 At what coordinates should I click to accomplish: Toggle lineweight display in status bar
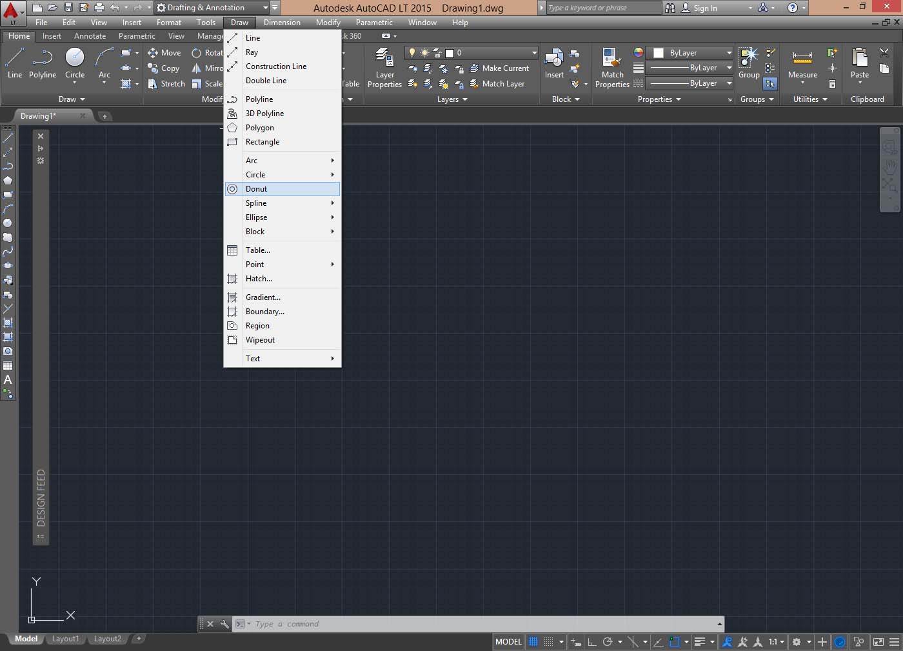click(x=700, y=642)
